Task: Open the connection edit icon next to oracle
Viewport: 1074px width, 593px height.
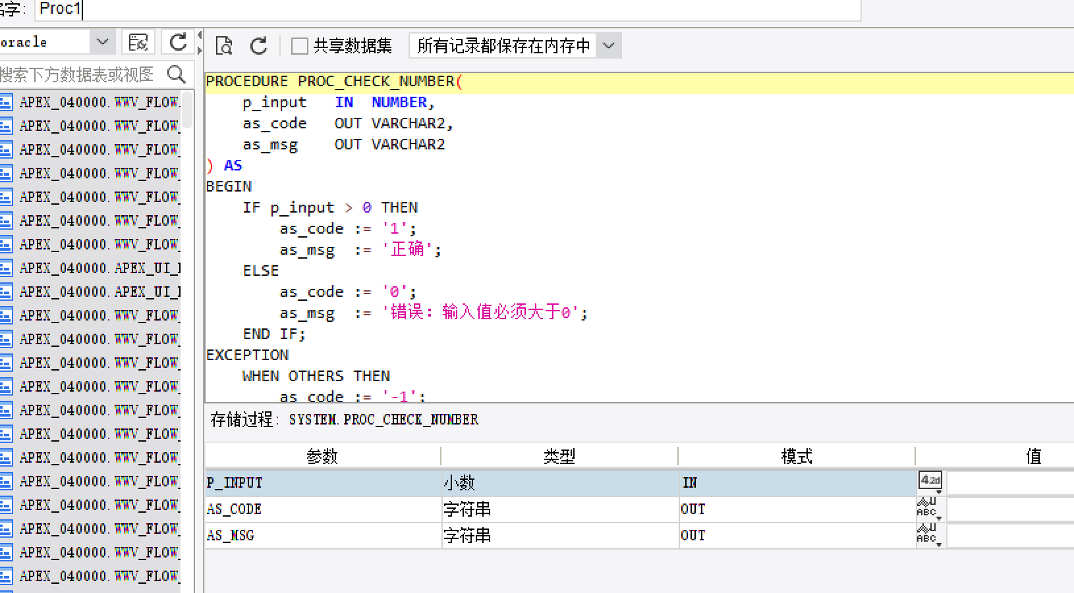Action: coord(138,42)
